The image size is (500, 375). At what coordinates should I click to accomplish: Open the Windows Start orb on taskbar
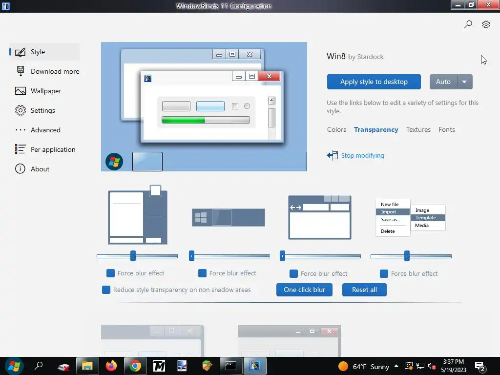pyautogui.click(x=14, y=366)
